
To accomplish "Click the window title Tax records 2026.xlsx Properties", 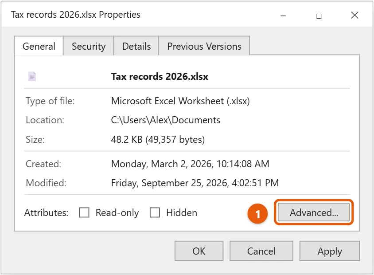I will pos(76,15).
